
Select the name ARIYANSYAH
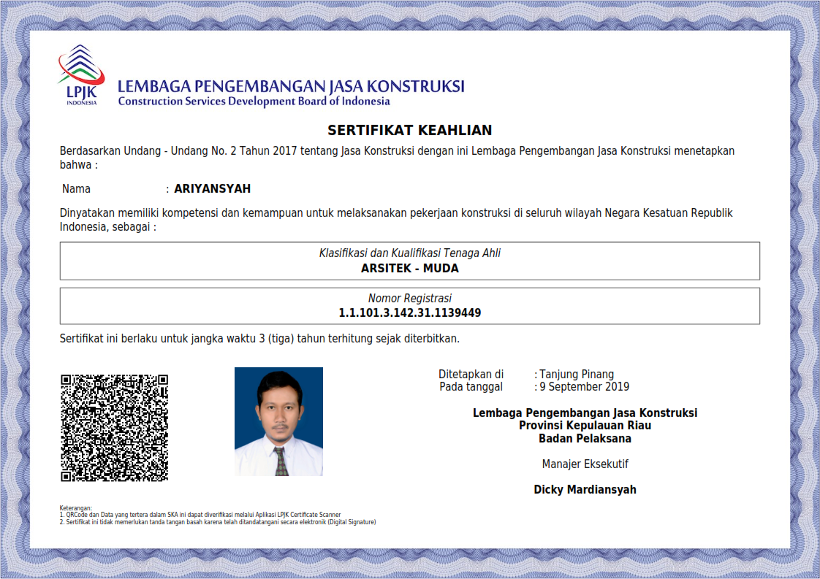pyautogui.click(x=212, y=189)
